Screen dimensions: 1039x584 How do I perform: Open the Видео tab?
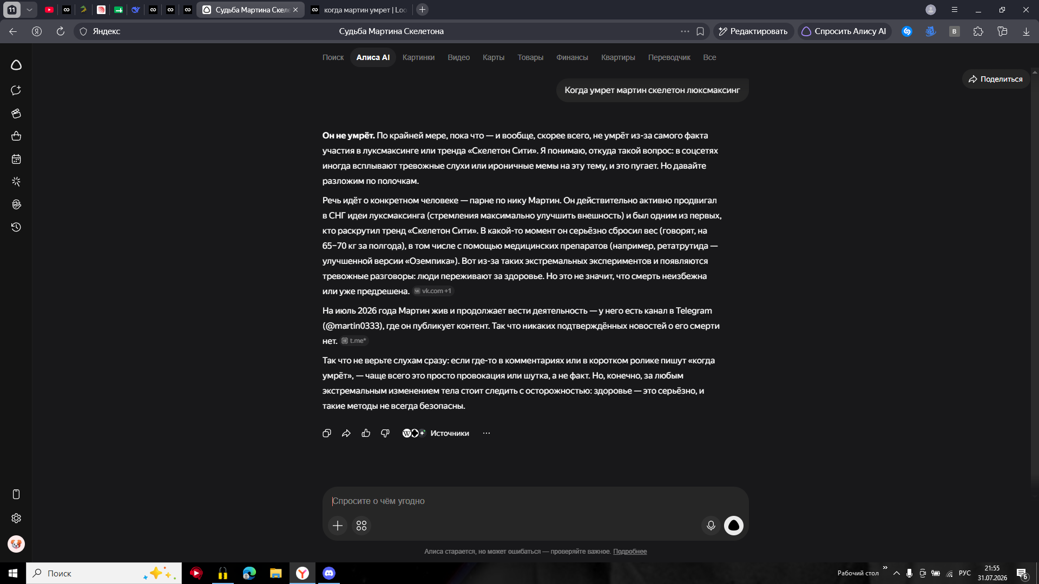(458, 57)
